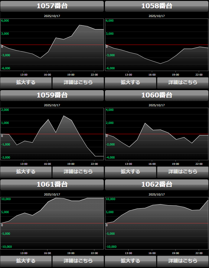209x268 pixels.
Task: Click 拡大する button for machine 1057
Action: (x=26, y=82)
